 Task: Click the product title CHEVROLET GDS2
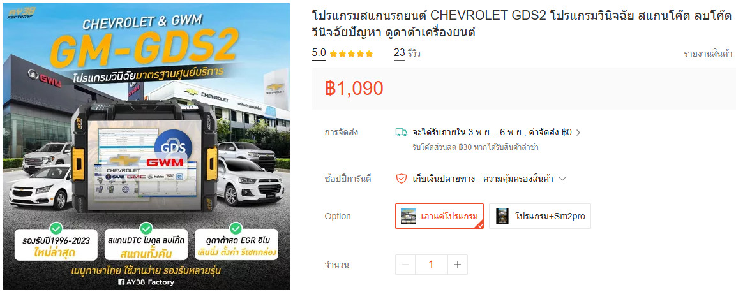[x=522, y=24]
